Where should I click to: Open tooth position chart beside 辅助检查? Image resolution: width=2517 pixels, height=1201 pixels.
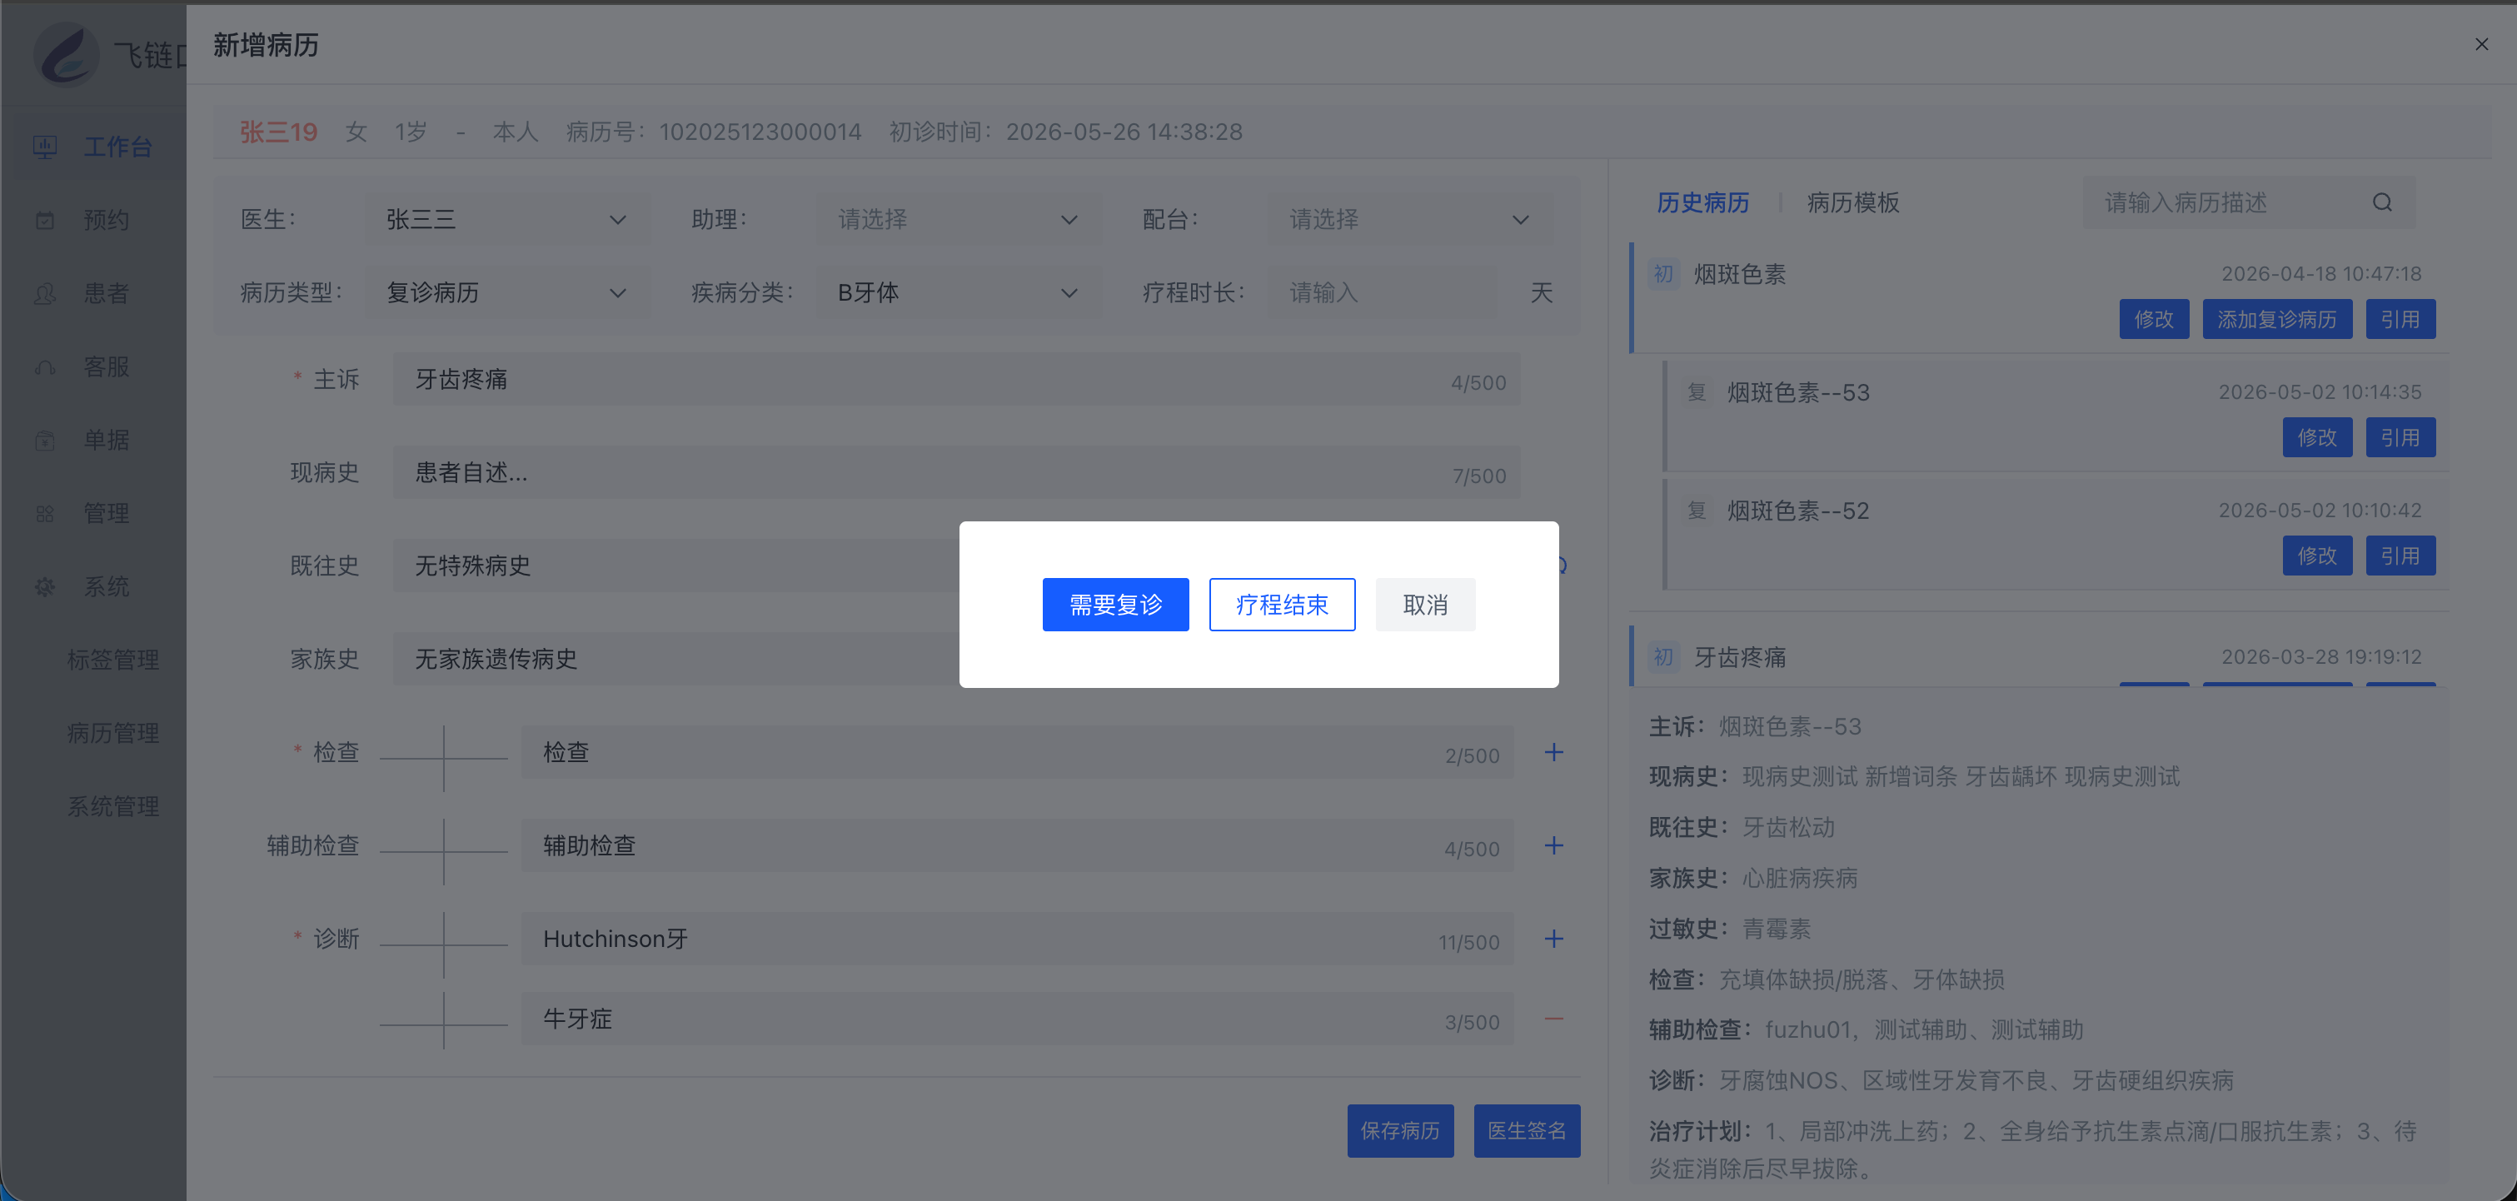click(x=444, y=851)
